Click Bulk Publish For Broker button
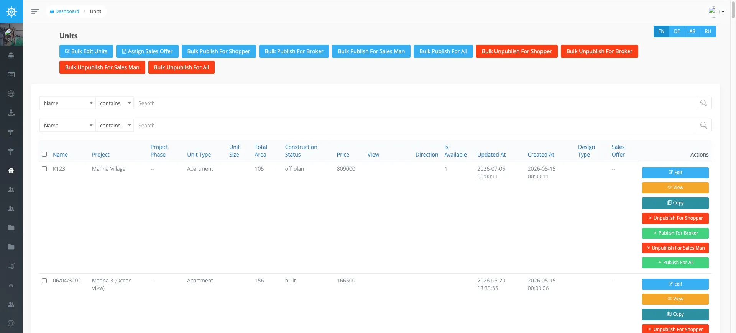Image resolution: width=736 pixels, height=333 pixels. [x=294, y=51]
